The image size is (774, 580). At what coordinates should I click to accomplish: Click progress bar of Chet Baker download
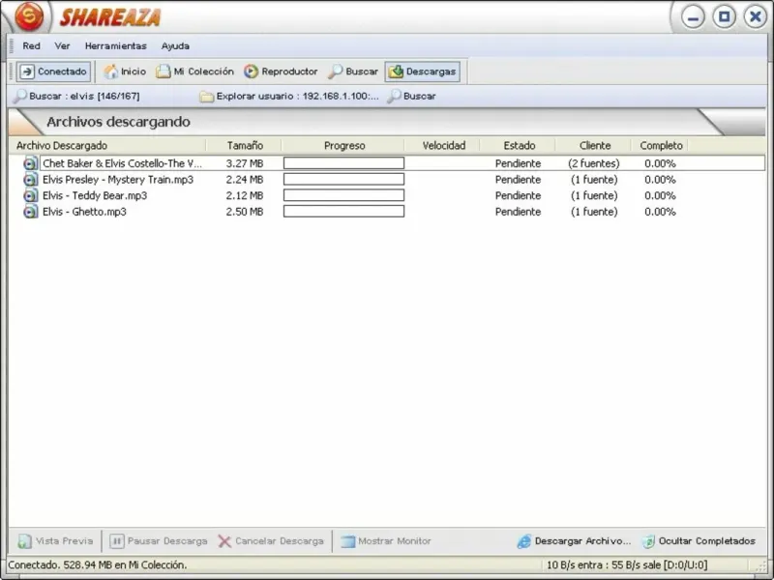343,163
